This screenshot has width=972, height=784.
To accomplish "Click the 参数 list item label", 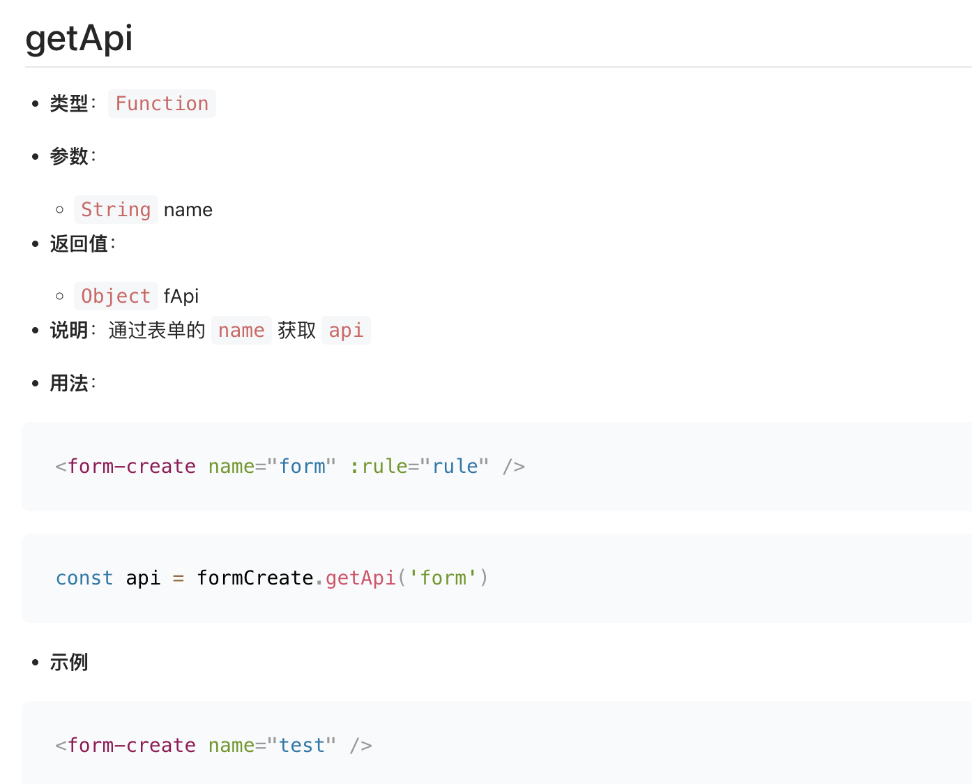I will click(68, 156).
